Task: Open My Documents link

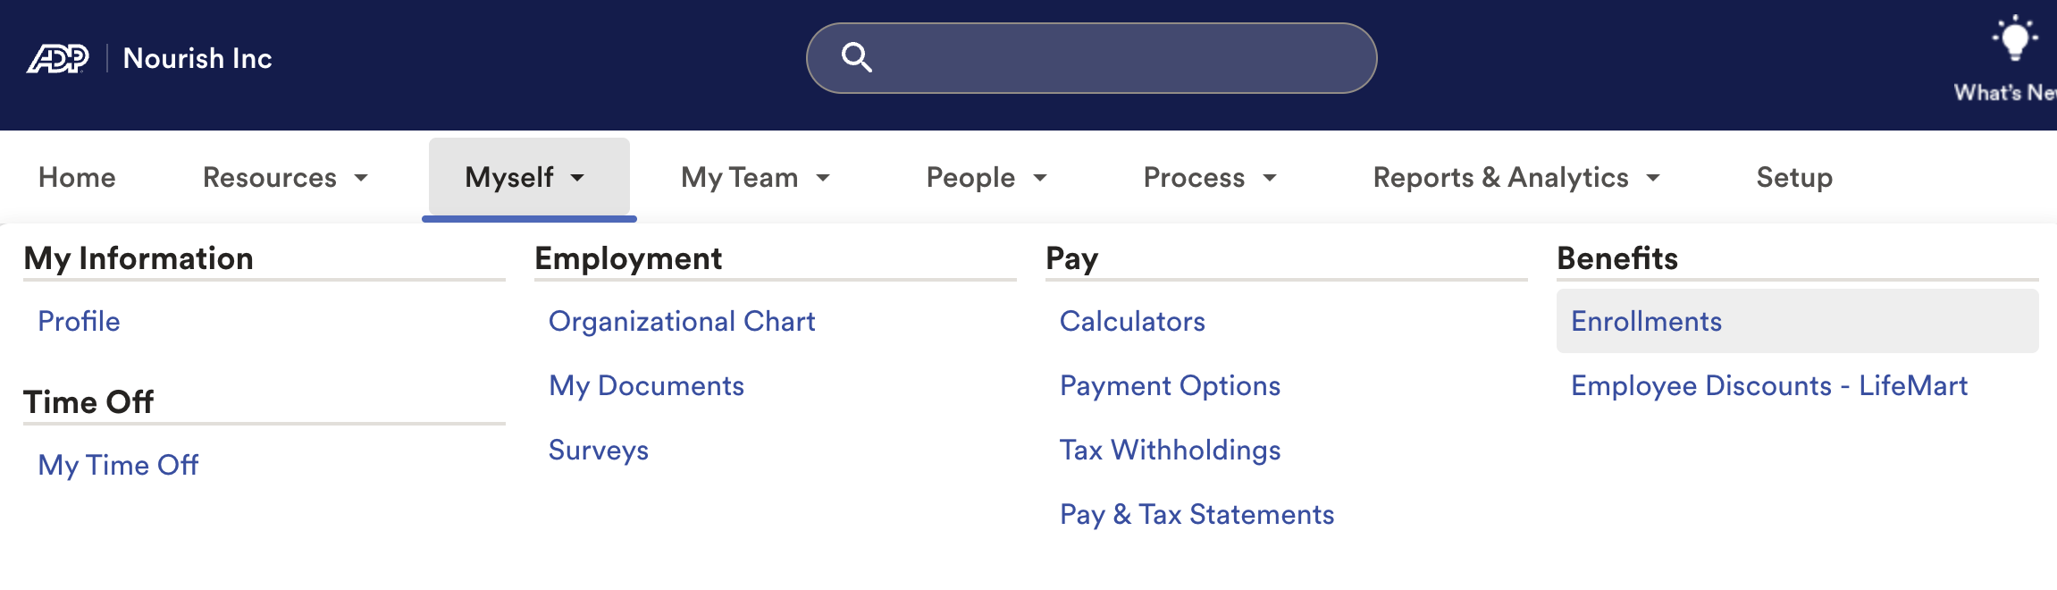Action: tap(646, 386)
